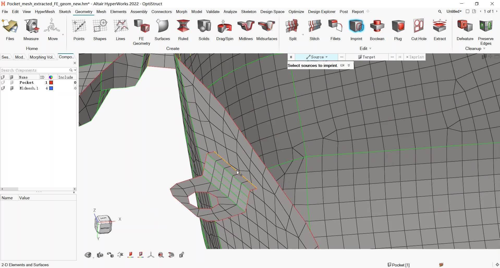Open the Morph menu
Viewport: 500px width, 268px height.
pyautogui.click(x=182, y=12)
